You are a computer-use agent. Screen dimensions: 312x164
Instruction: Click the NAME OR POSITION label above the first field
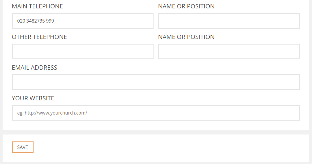click(186, 6)
